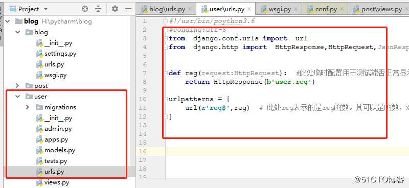The width and height of the screenshot is (409, 188).
Task: Click the folder icon next to migrations
Action: [x=39, y=107]
